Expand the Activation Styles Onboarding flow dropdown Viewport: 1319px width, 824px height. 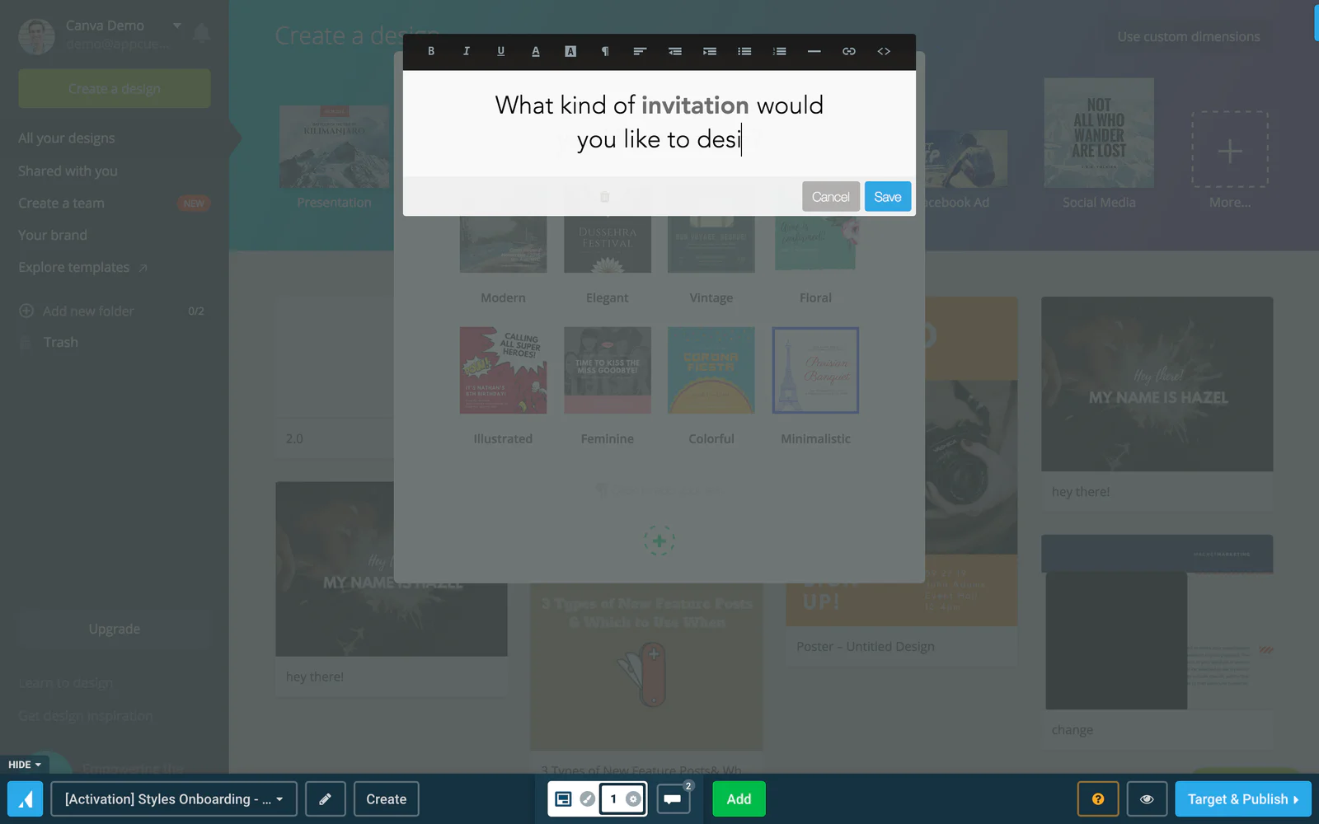(x=174, y=799)
